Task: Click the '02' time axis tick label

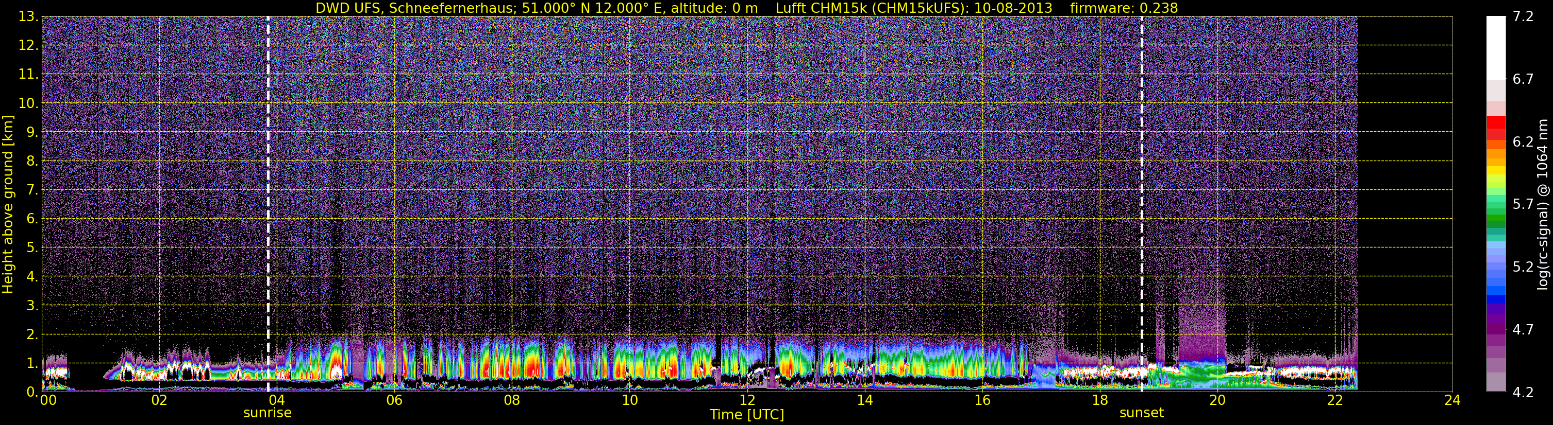Action: (159, 401)
